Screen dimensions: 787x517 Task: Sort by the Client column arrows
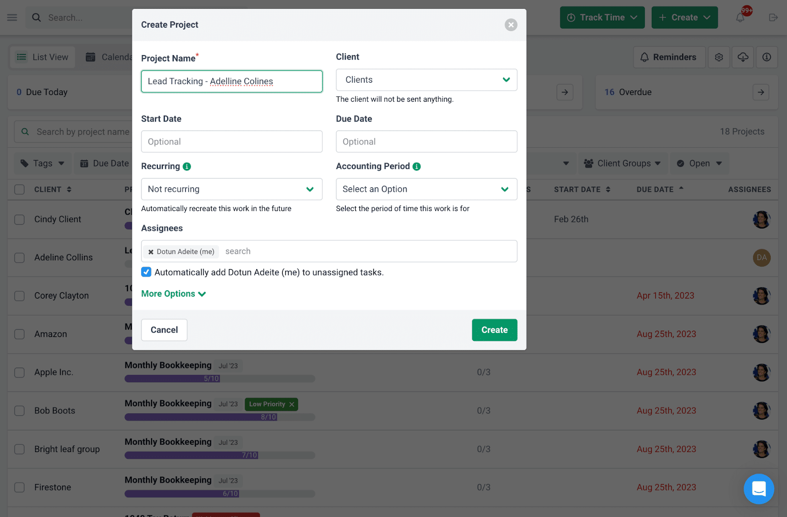coord(69,189)
